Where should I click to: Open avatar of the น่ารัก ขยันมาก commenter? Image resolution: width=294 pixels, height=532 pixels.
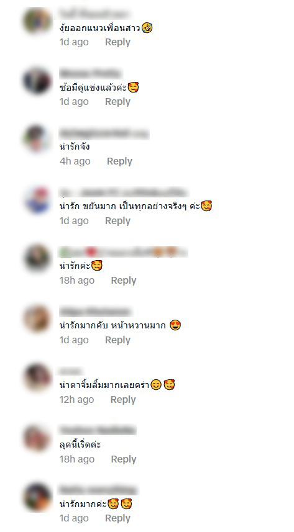point(37,200)
